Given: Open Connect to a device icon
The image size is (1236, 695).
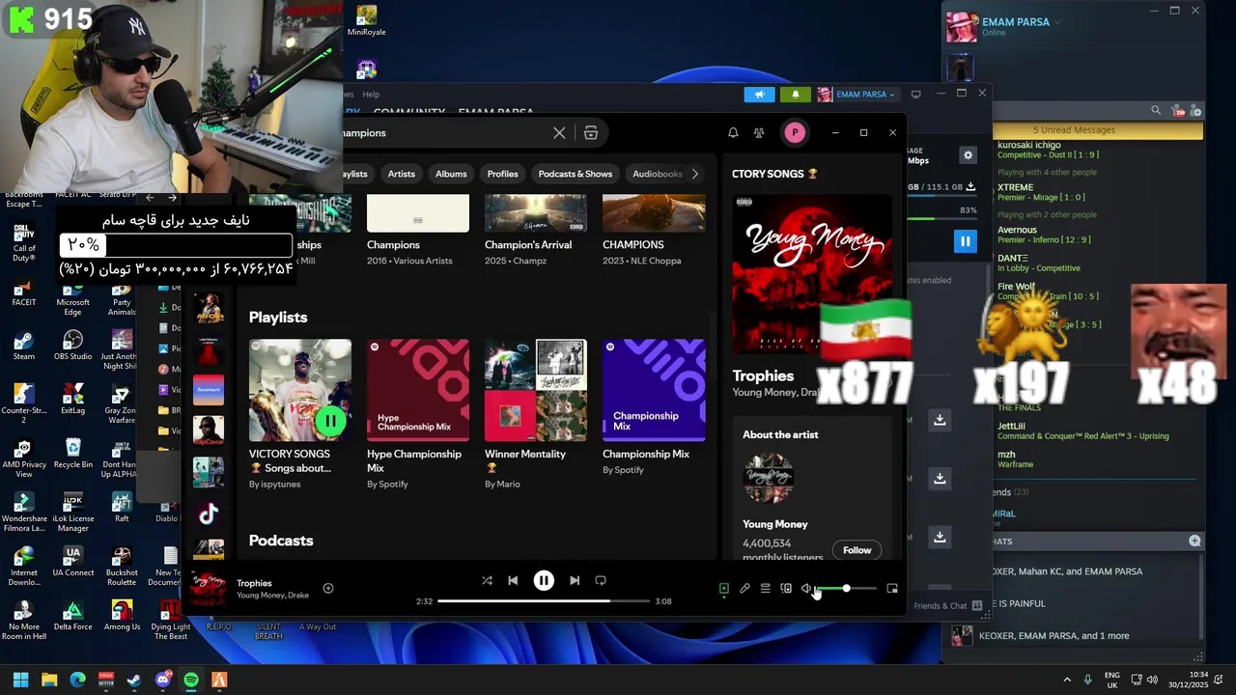Looking at the screenshot, I should tap(786, 588).
